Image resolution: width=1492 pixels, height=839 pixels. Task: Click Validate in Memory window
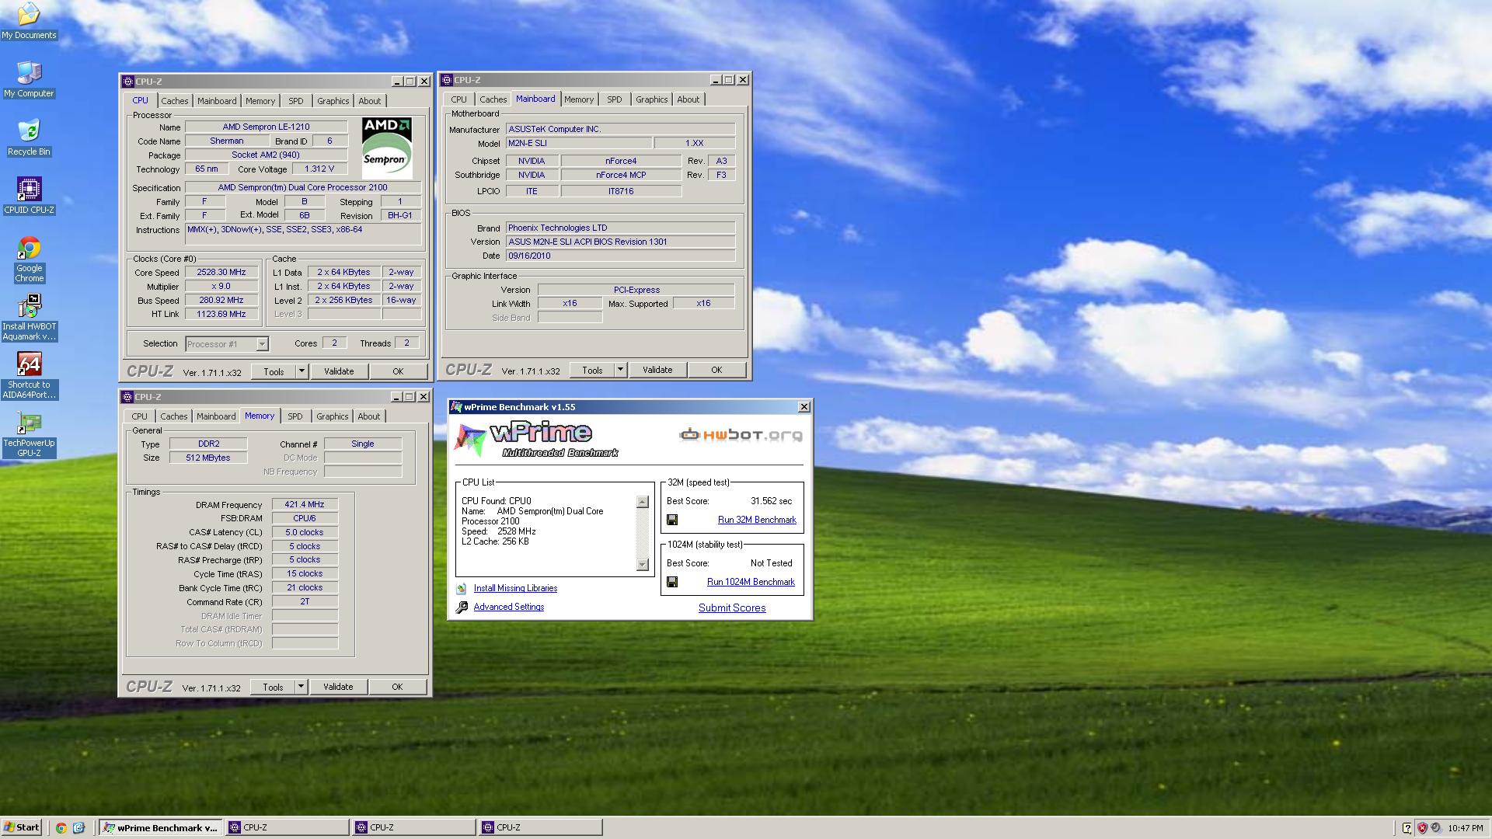(338, 687)
